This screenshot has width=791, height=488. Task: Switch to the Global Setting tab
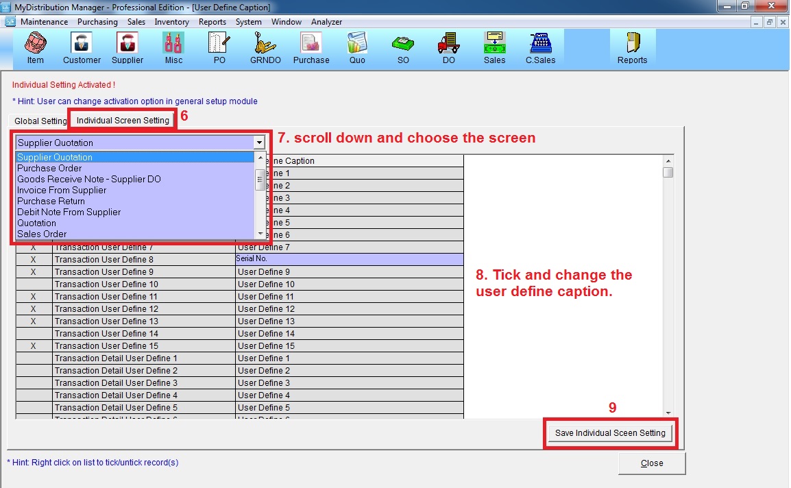click(x=40, y=121)
